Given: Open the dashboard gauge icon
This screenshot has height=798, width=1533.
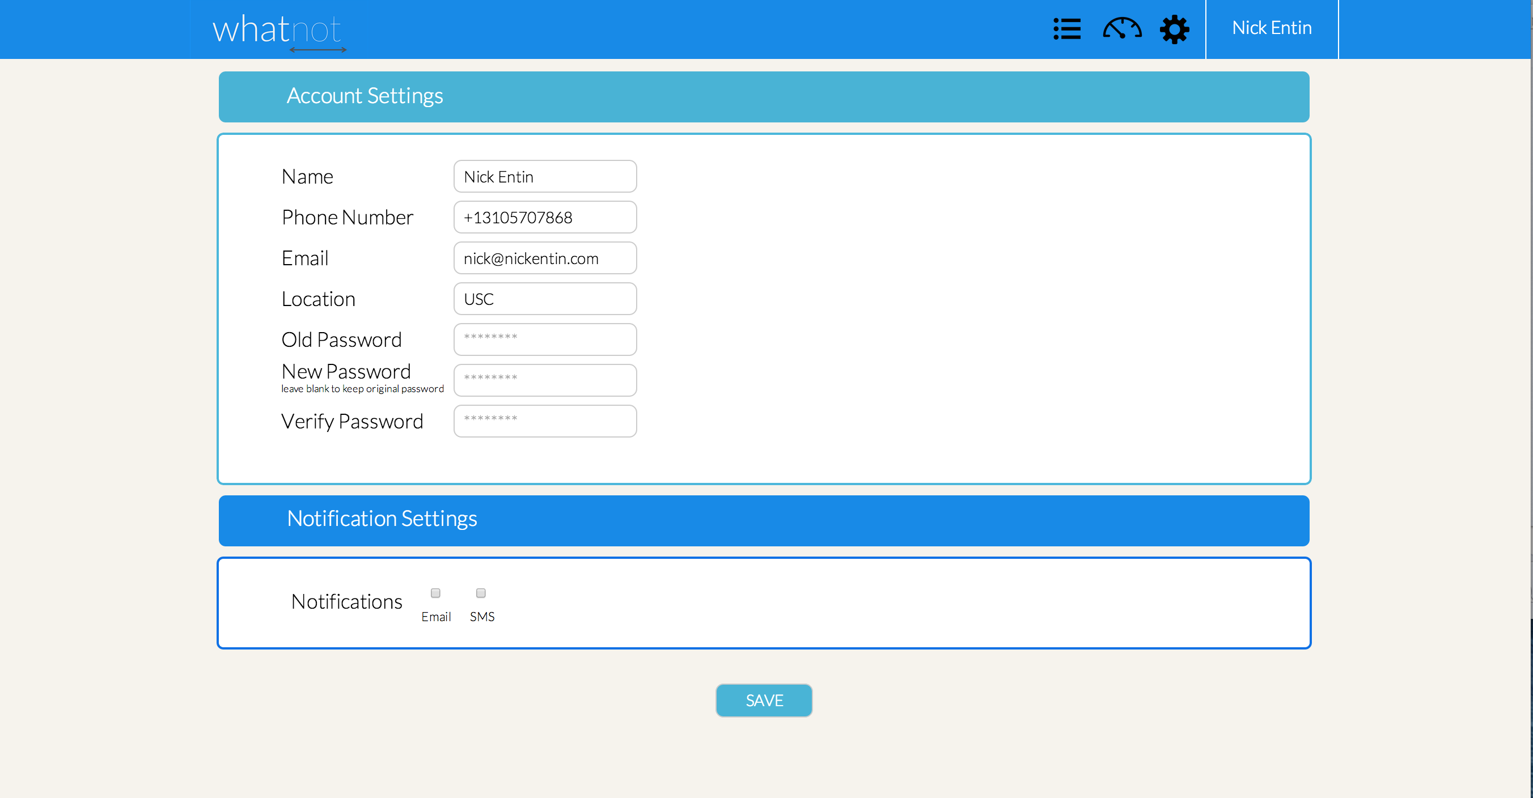Looking at the screenshot, I should click(1122, 28).
